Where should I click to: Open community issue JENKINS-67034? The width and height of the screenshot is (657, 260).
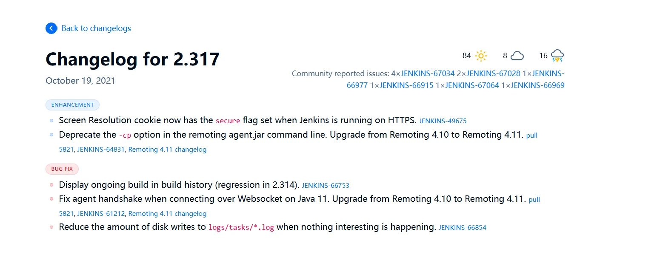428,73
